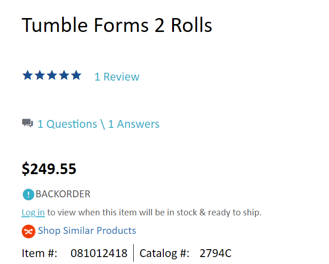The width and height of the screenshot is (329, 264).
Task: Click the catalog number 2794C
Action: 215,253
